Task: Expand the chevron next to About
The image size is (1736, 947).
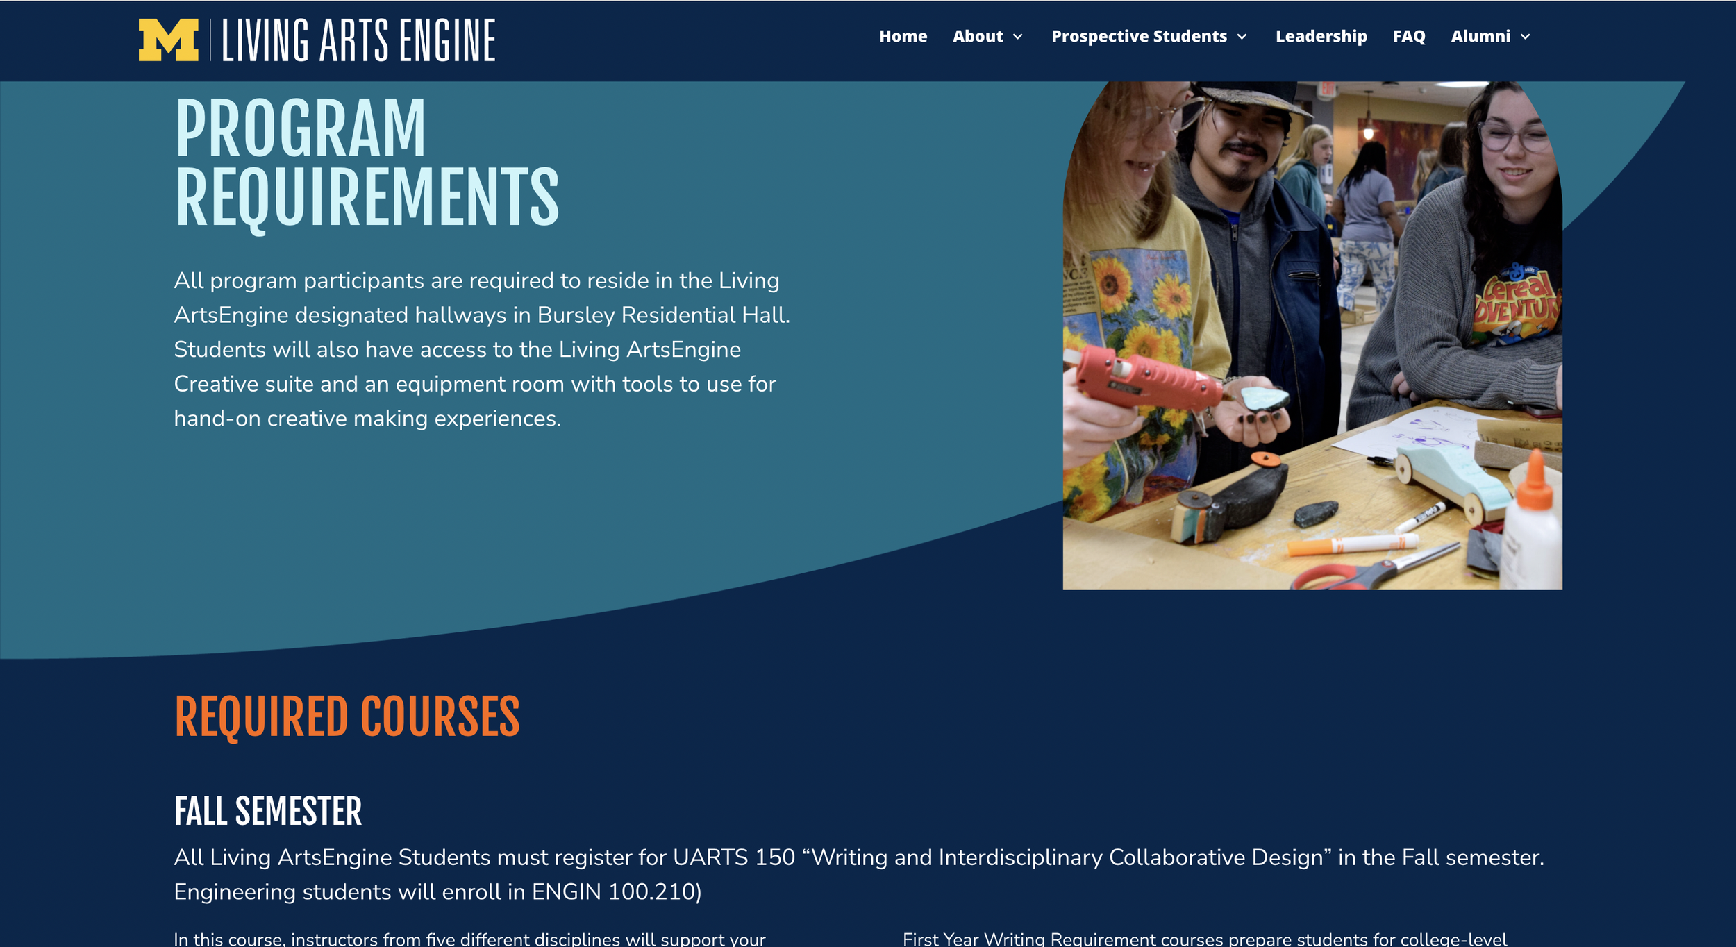Action: pyautogui.click(x=1018, y=37)
